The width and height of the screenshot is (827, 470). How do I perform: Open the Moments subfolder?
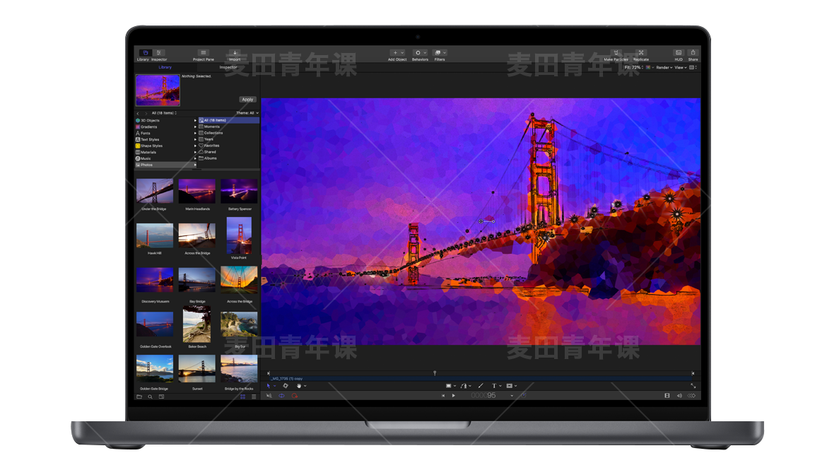point(228,127)
